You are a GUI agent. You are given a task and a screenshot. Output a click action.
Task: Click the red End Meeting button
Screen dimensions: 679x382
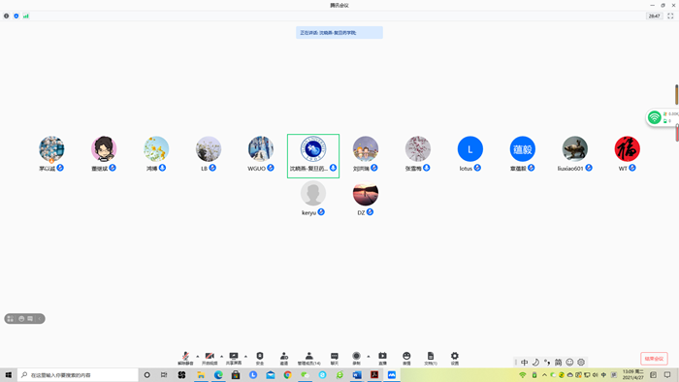[654, 359]
